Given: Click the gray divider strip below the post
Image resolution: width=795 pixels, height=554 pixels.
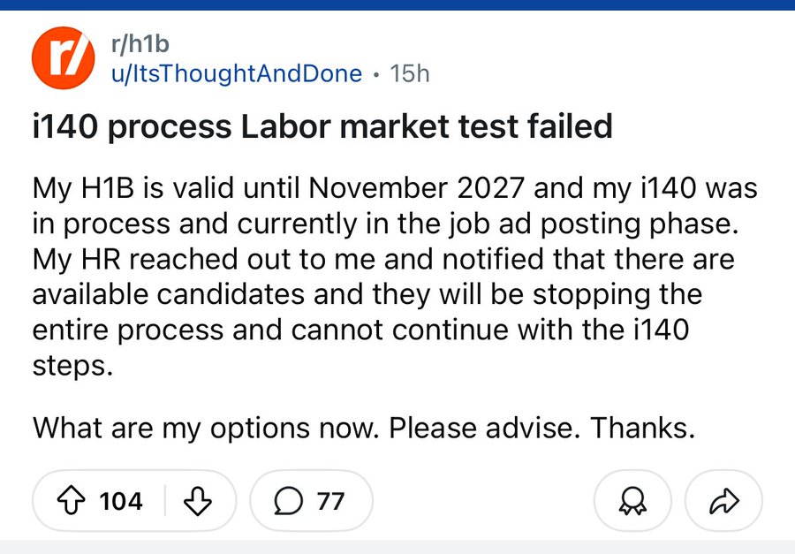Looking at the screenshot, I should tap(397, 548).
